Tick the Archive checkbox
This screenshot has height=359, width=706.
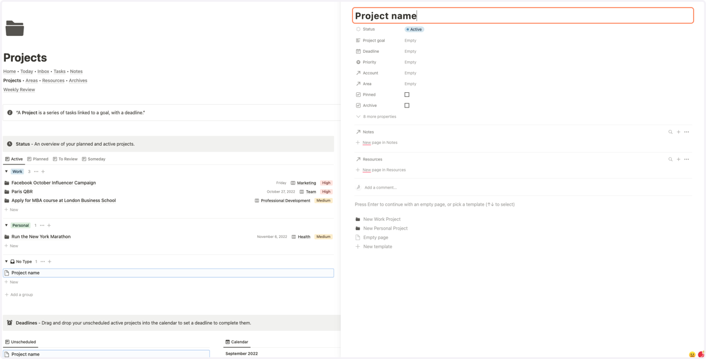(x=407, y=106)
